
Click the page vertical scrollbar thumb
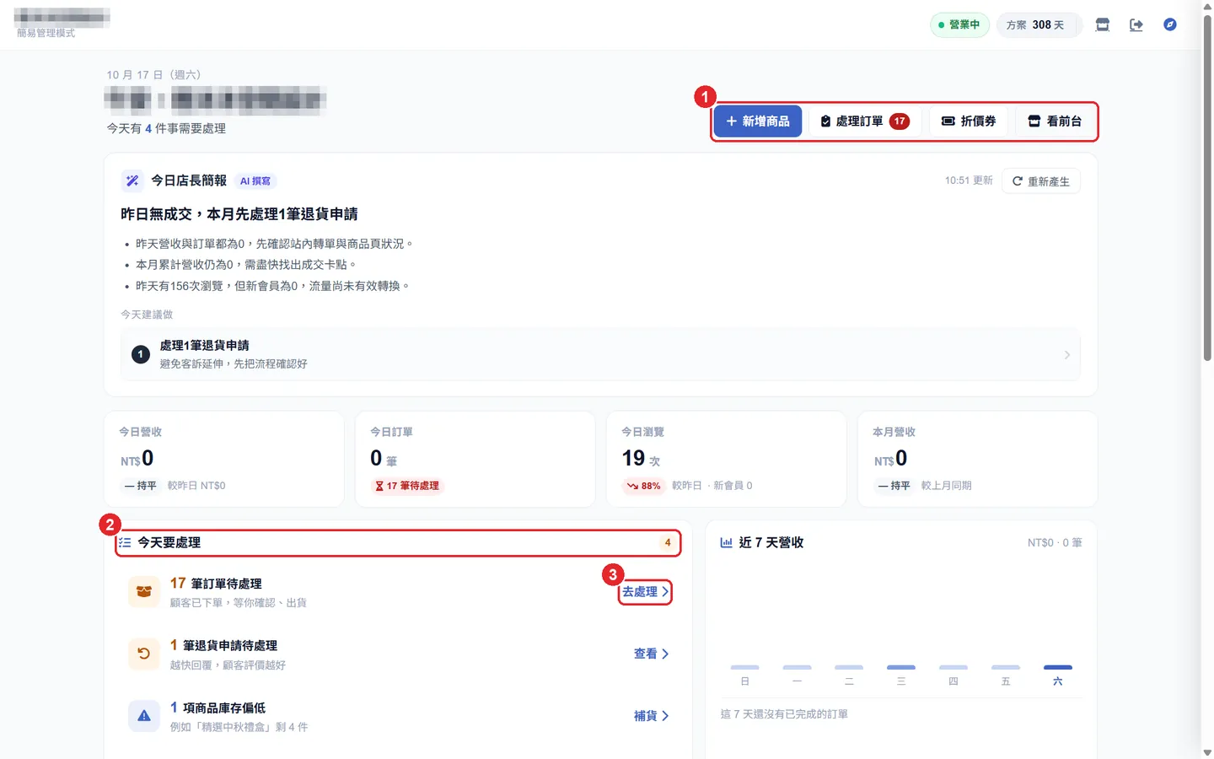click(1207, 188)
